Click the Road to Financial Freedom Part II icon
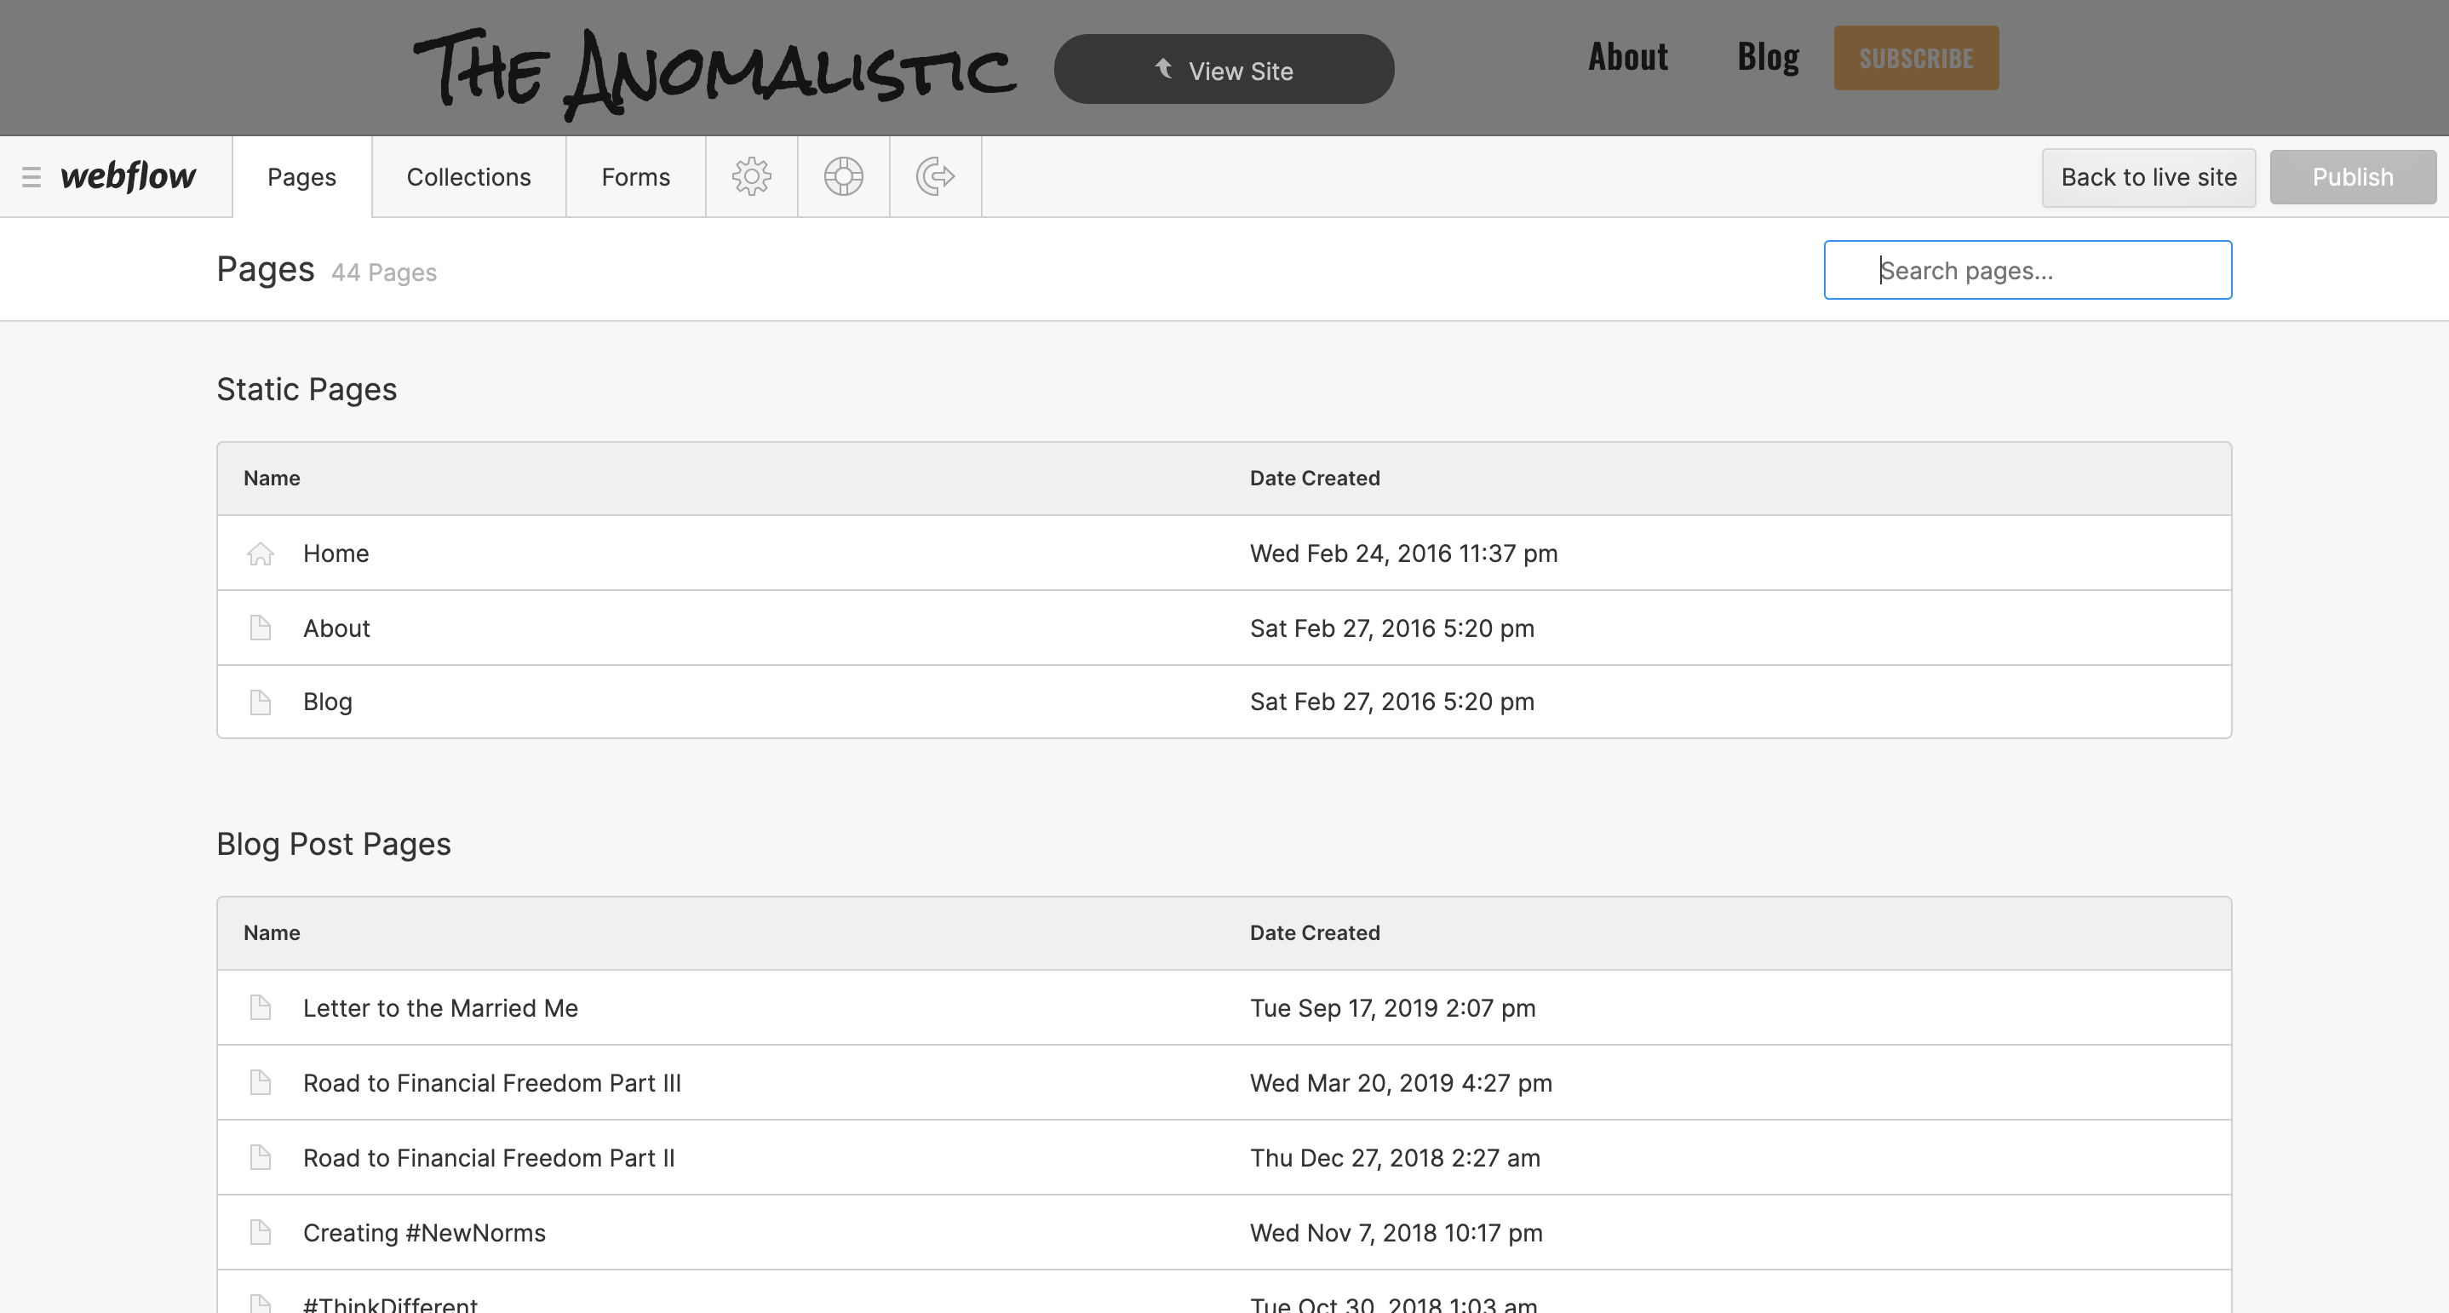This screenshot has width=2449, height=1313. pos(261,1157)
